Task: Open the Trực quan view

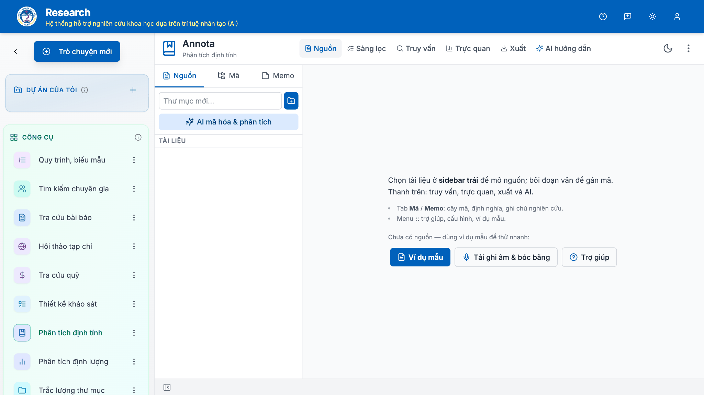Action: click(x=468, y=48)
